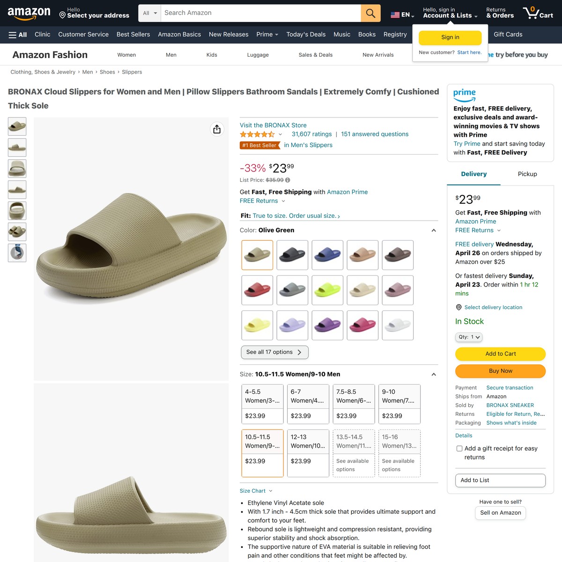Click the location pin to select your address
Image resolution: width=562 pixels, height=562 pixels.
(62, 15)
